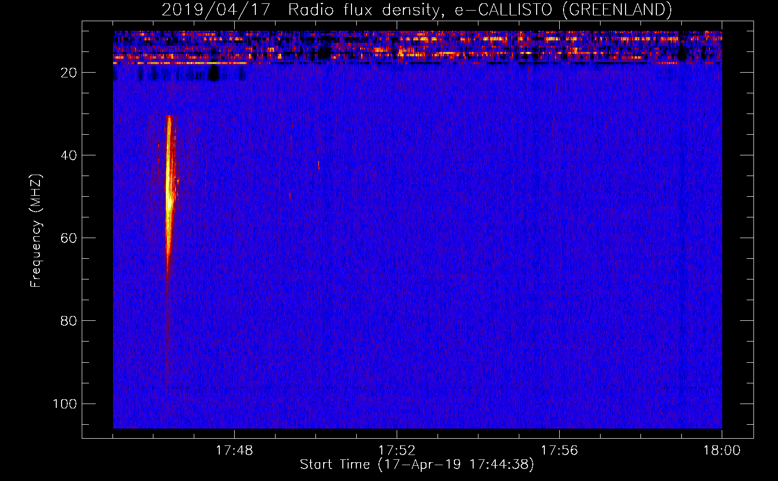Click the 18:00 time tick label

[722, 451]
